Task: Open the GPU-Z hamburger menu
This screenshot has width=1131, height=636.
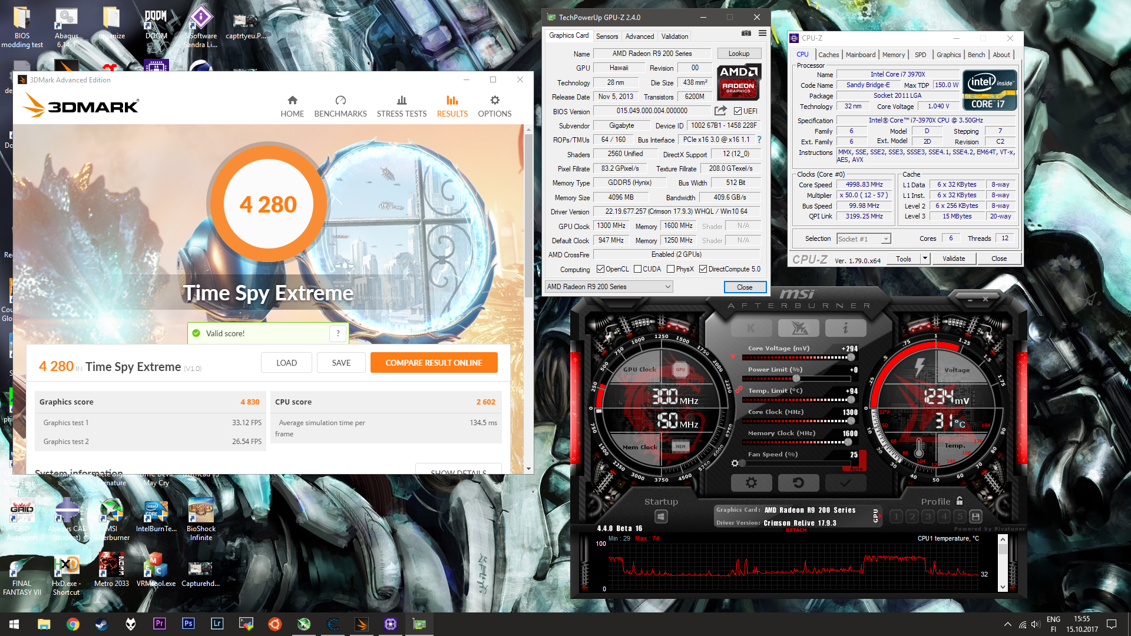Action: click(762, 34)
